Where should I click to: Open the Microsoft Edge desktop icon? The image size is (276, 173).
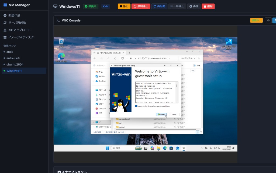61,57
